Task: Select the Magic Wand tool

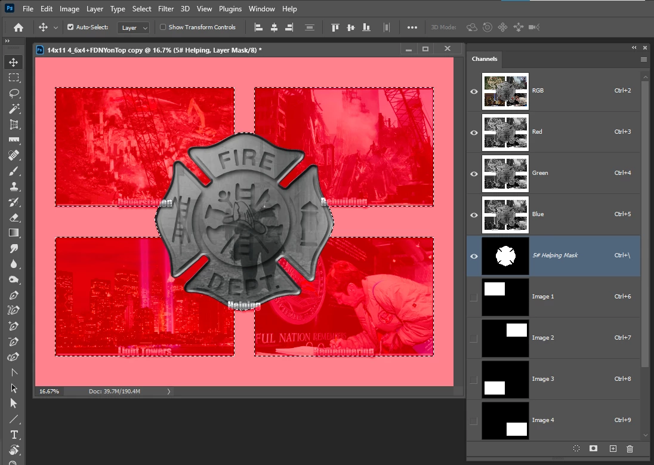Action: [13, 109]
